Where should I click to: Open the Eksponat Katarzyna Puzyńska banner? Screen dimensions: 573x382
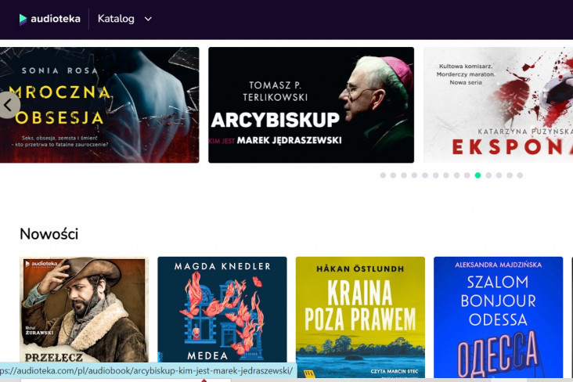[498, 105]
